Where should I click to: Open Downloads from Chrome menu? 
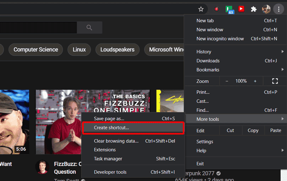coord(236,61)
